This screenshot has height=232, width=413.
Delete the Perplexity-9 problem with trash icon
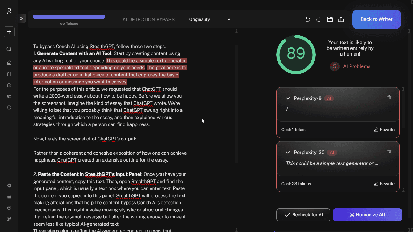click(389, 98)
